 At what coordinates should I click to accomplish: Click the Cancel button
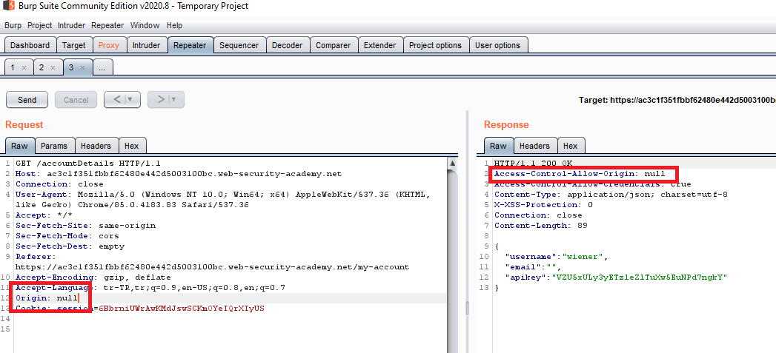(x=76, y=99)
